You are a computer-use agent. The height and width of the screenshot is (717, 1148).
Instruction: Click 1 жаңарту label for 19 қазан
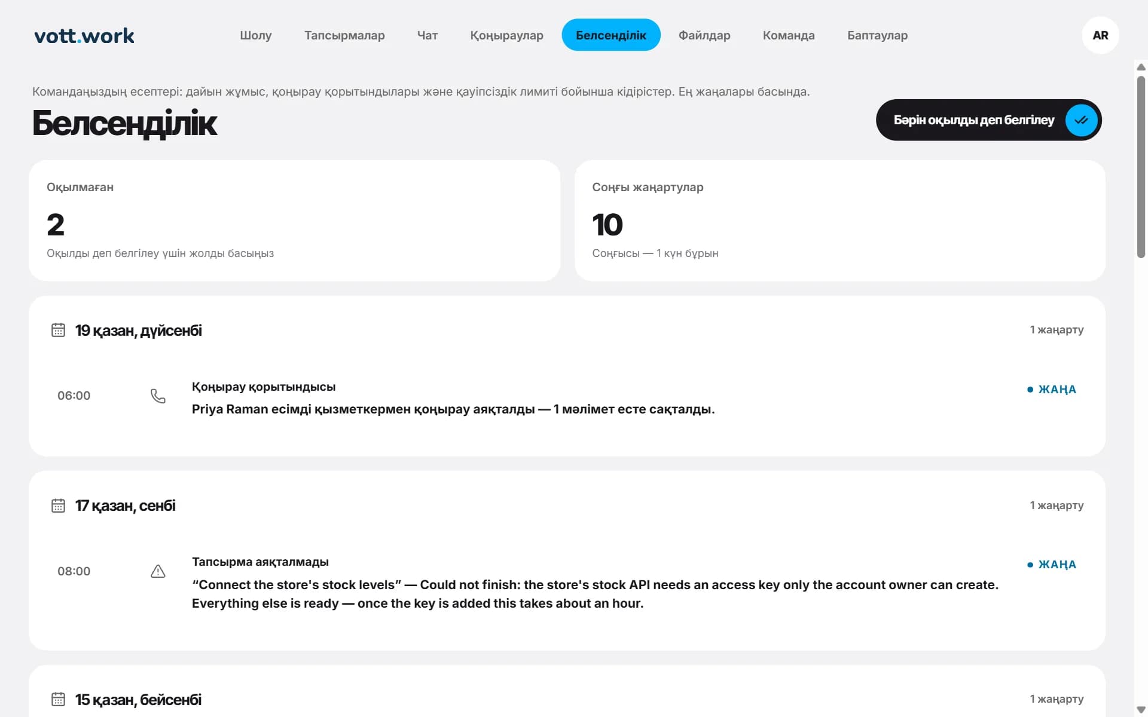click(1057, 330)
